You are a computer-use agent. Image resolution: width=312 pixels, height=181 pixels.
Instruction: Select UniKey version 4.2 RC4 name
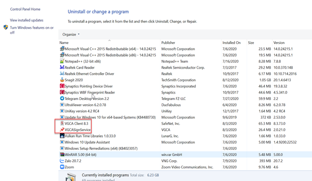tap(82, 111)
